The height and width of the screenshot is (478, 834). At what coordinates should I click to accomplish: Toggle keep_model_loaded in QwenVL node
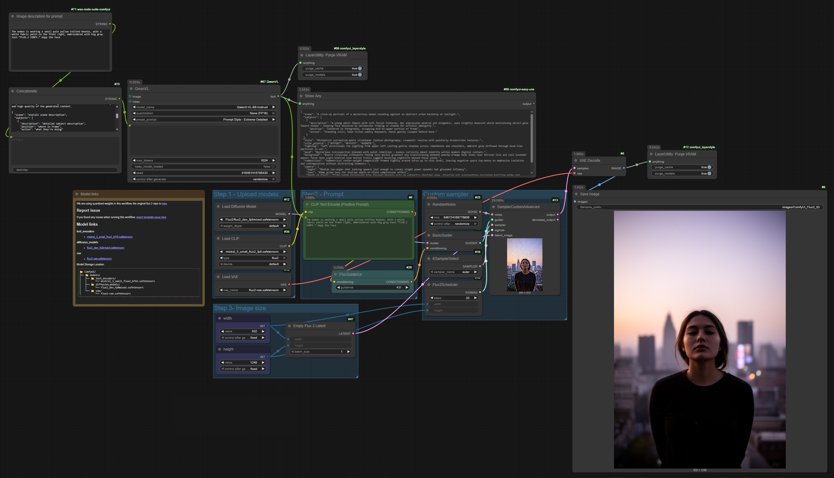[273, 166]
